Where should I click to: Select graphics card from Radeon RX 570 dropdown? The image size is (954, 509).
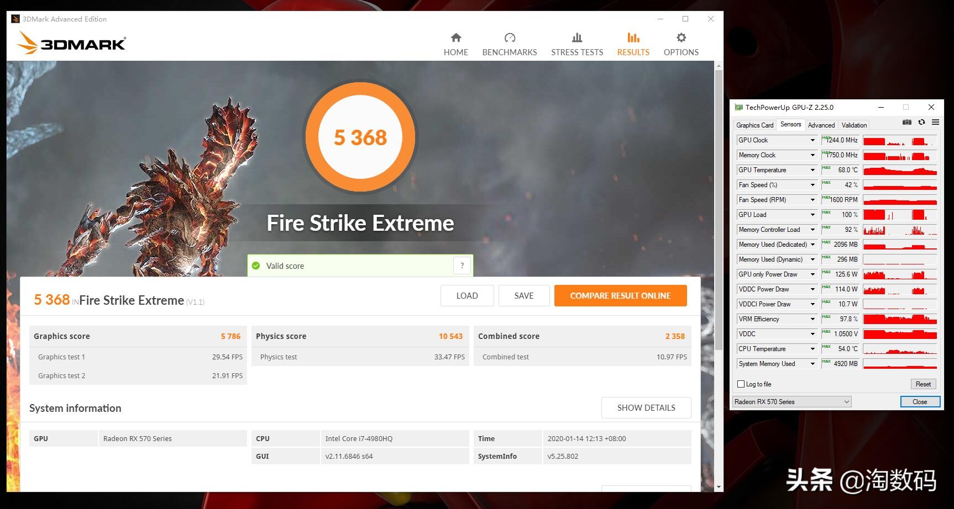(x=792, y=402)
